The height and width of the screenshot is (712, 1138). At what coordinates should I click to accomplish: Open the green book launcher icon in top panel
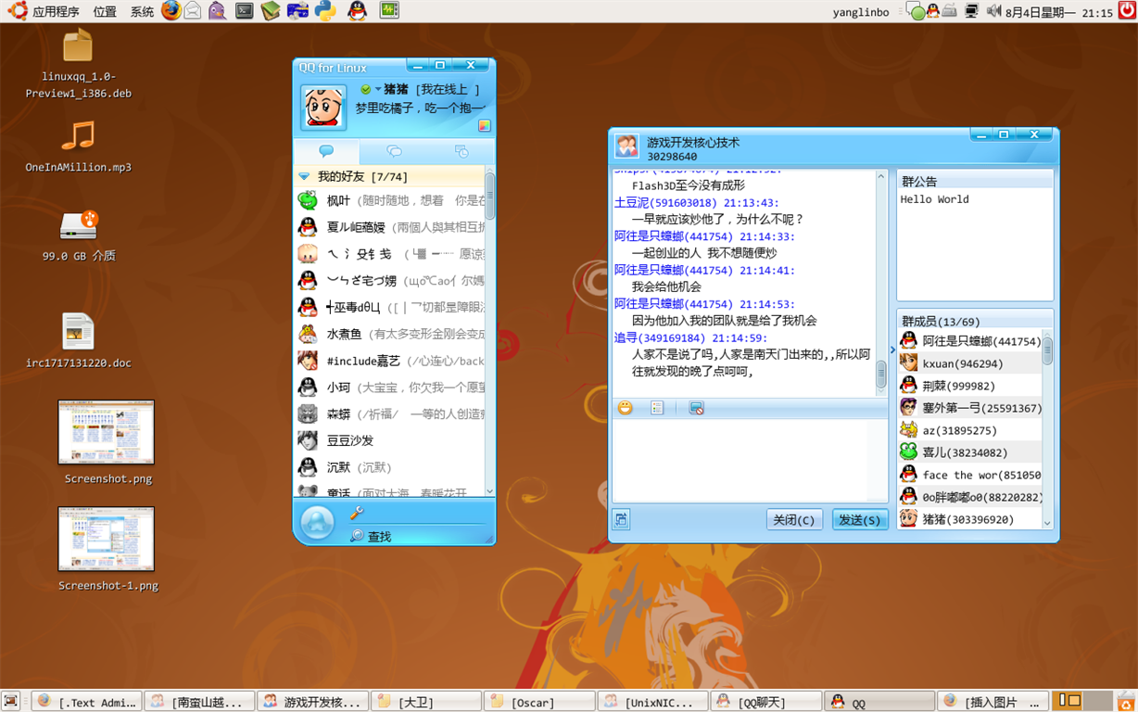tap(271, 11)
